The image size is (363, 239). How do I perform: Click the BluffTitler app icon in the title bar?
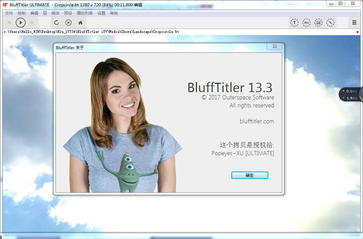click(5, 5)
